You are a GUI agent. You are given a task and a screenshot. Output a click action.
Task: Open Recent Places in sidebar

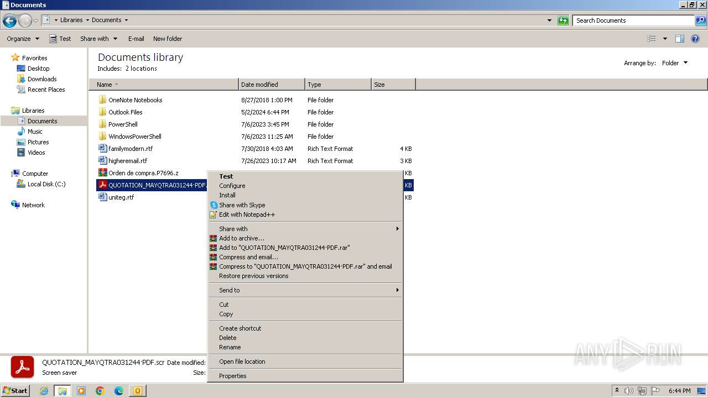coord(46,90)
